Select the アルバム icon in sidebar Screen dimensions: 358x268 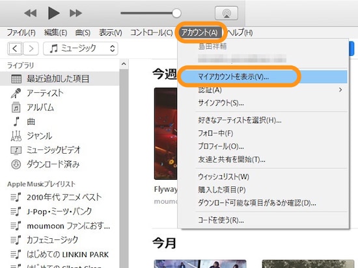click(16, 107)
